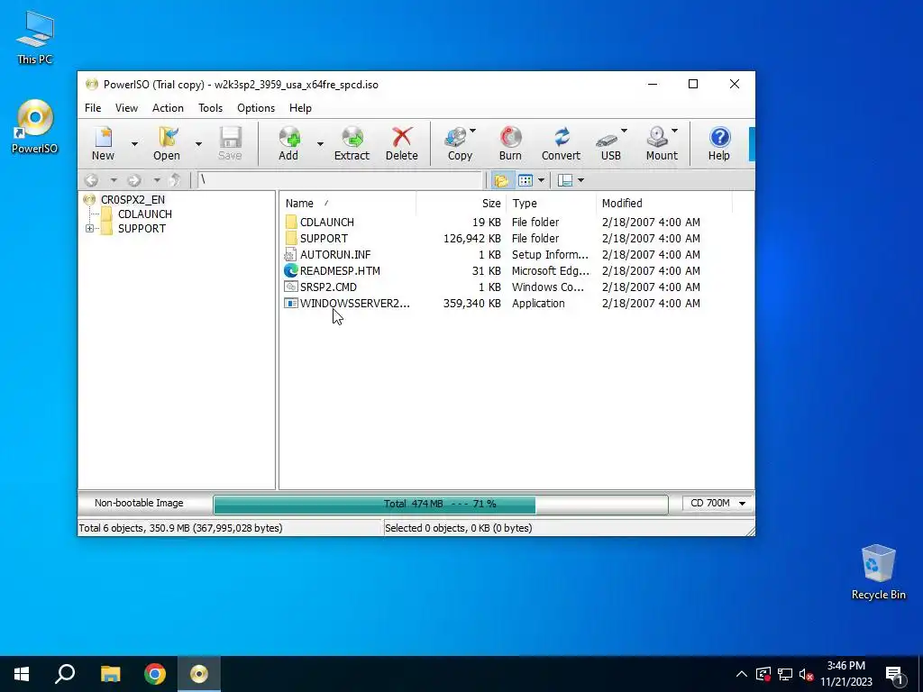
Task: Open the Forward history dropdown arrow
Action: click(157, 180)
